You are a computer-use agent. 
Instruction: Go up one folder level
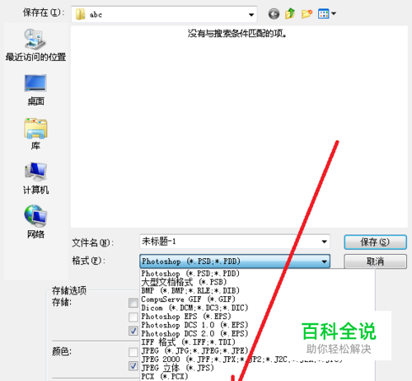(290, 13)
